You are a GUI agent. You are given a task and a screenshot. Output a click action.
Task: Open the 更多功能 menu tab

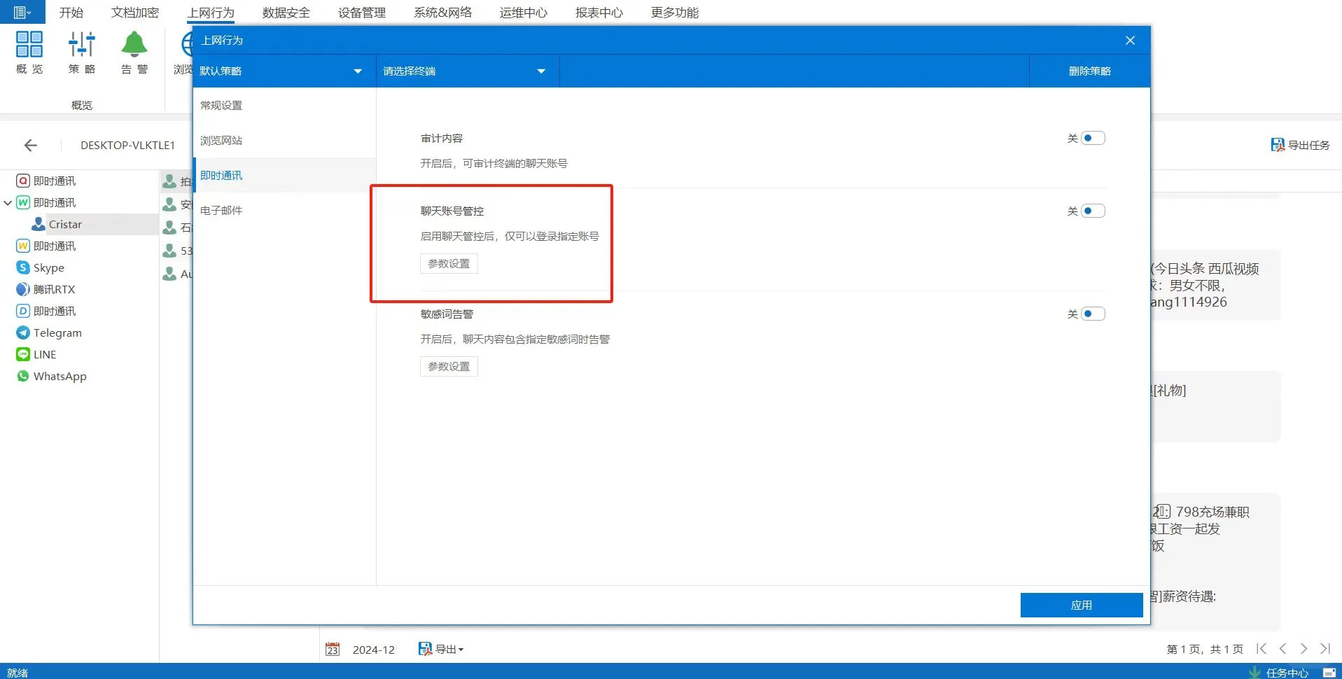pyautogui.click(x=675, y=13)
